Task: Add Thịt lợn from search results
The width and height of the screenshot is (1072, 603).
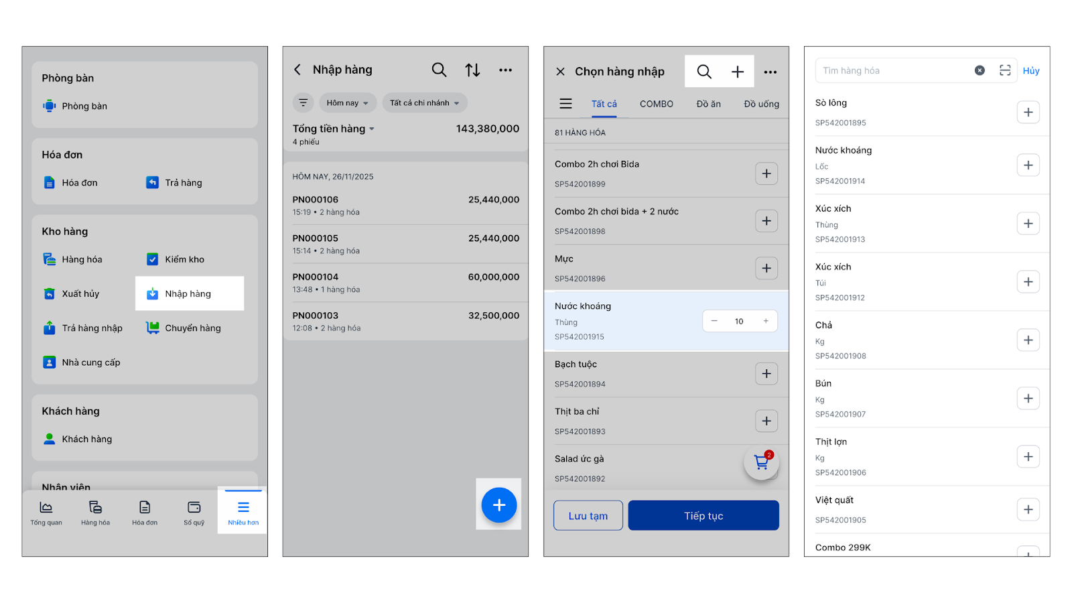Action: [1028, 456]
